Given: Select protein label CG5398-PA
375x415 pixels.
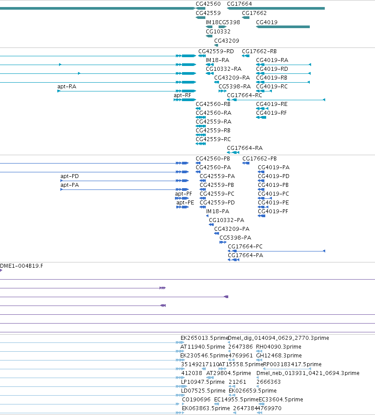Looking at the screenshot, I should [235, 238].
